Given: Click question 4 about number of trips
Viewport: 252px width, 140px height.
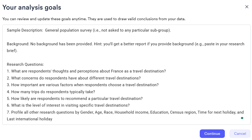Looking at the screenshot, I should coord(51,92).
